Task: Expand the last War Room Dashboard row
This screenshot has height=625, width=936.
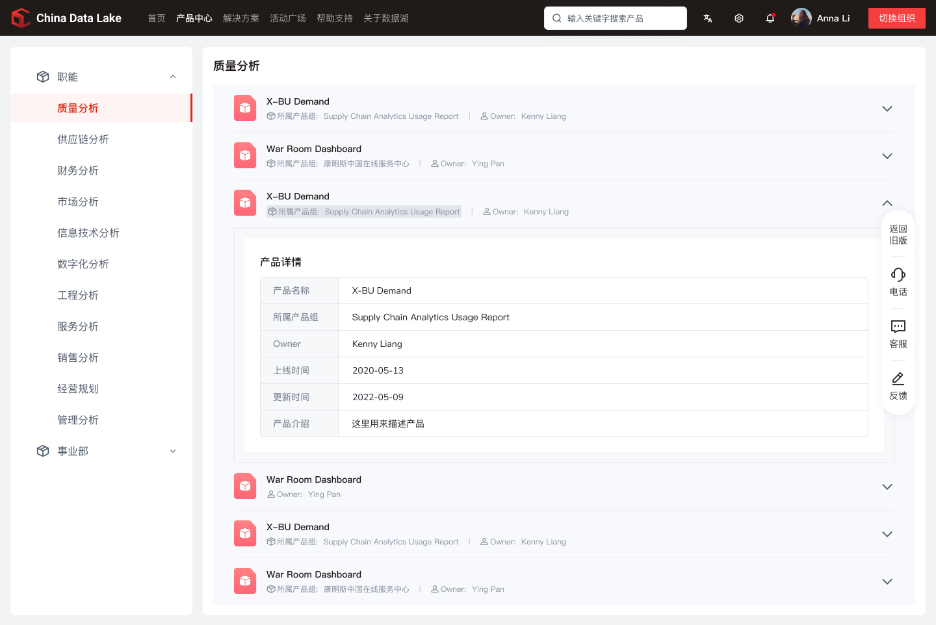Action: tap(887, 581)
